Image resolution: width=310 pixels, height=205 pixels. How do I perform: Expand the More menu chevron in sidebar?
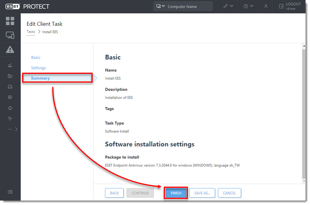point(16,129)
